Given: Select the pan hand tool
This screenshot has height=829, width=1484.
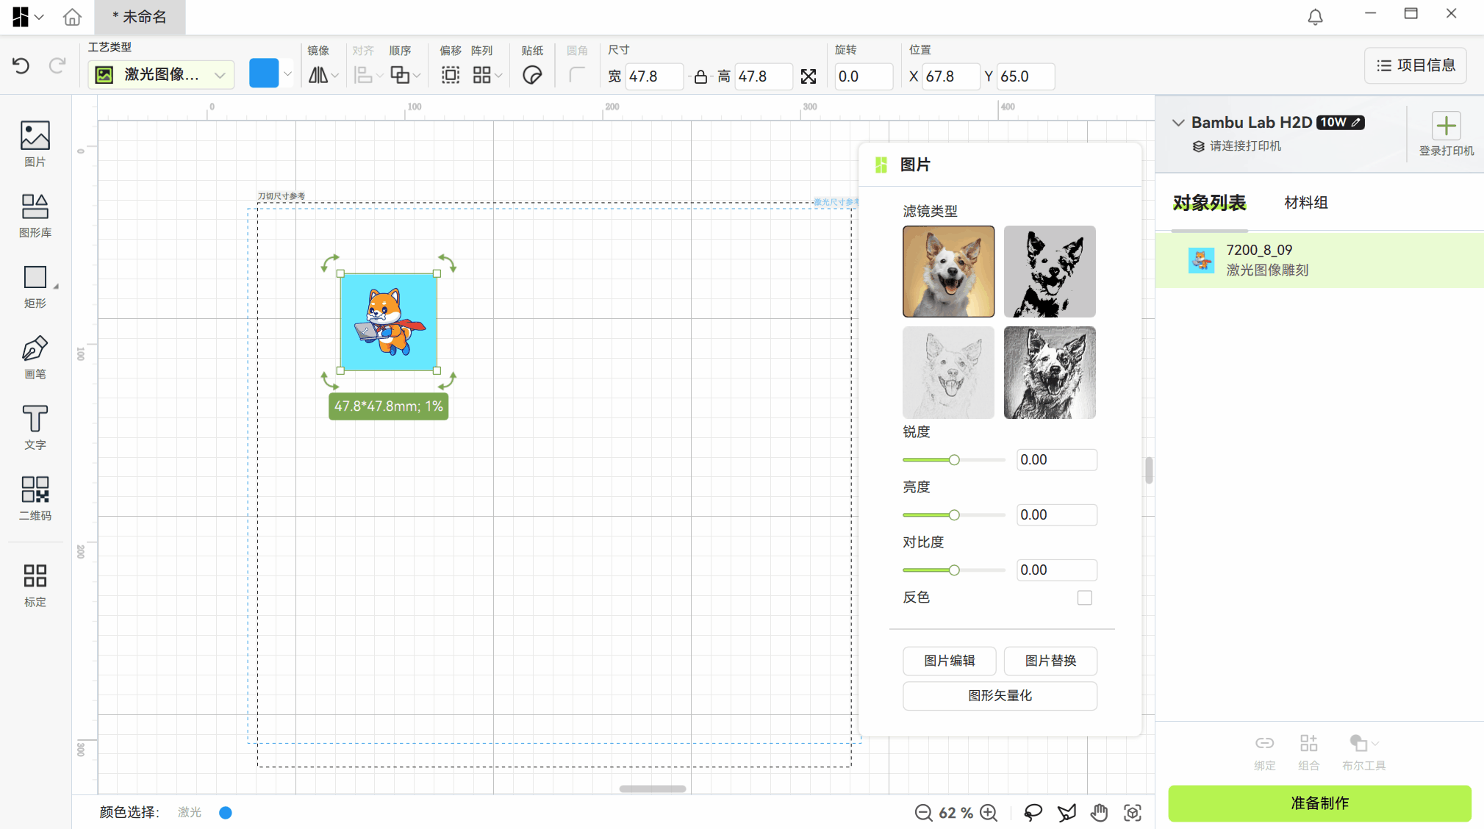Looking at the screenshot, I should click(1099, 812).
